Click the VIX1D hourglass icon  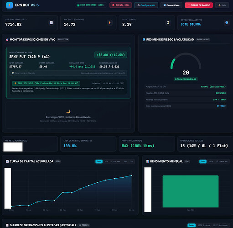pyautogui.click(x=168, y=23)
